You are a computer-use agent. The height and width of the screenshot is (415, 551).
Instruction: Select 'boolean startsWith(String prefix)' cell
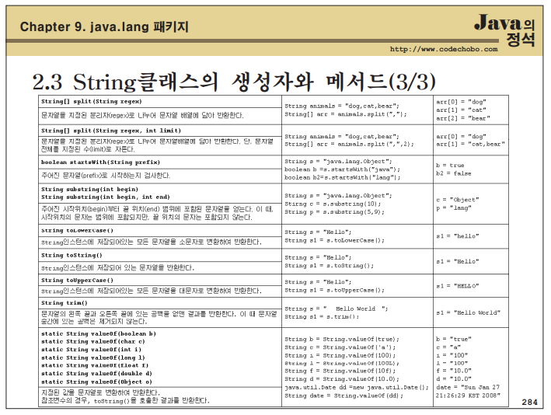click(160, 162)
